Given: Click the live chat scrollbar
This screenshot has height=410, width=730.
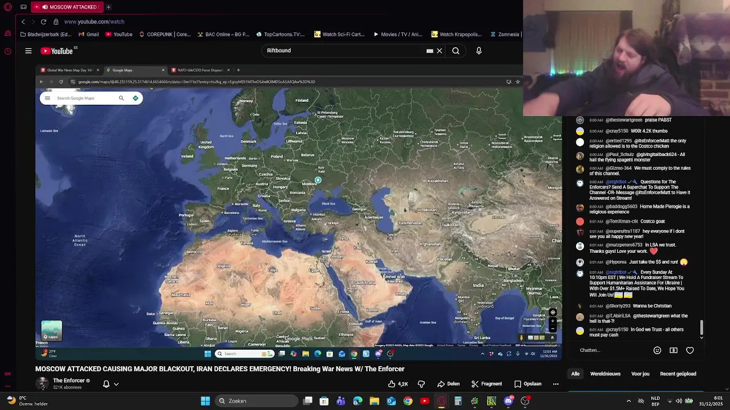Looking at the screenshot, I should [x=701, y=327].
